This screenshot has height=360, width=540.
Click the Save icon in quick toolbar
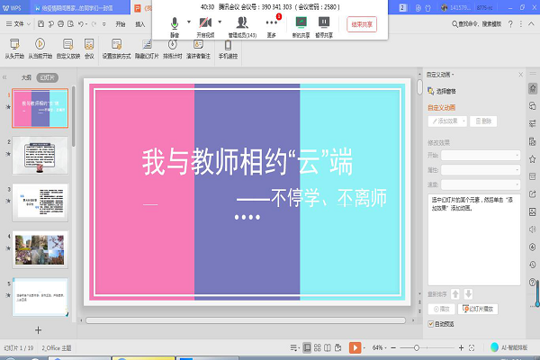41,23
